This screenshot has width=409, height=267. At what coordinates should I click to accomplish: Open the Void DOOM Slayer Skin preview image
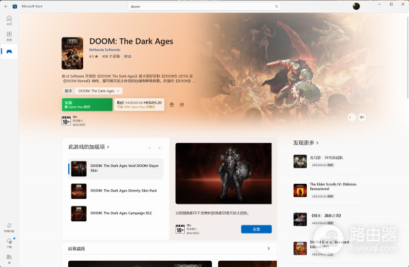click(224, 174)
